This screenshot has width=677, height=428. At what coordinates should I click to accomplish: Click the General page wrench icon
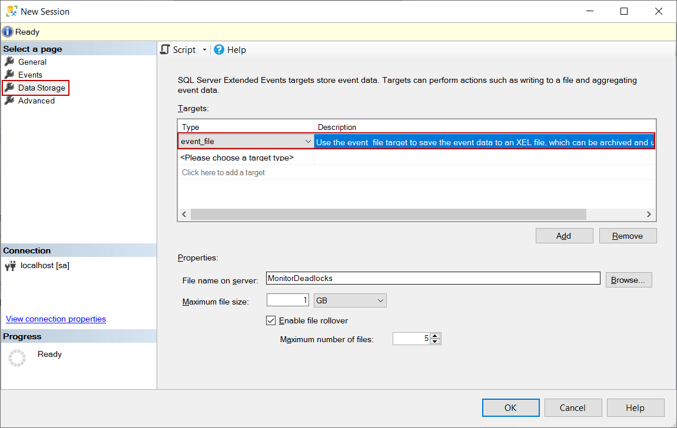pos(11,62)
